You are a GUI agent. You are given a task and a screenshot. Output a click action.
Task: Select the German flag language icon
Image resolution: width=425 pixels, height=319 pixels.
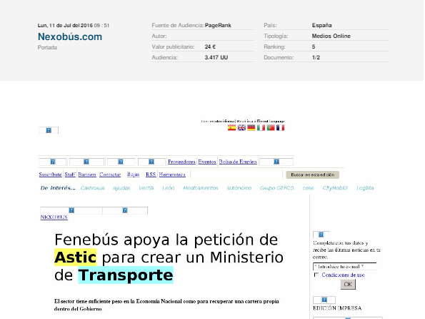(251, 127)
